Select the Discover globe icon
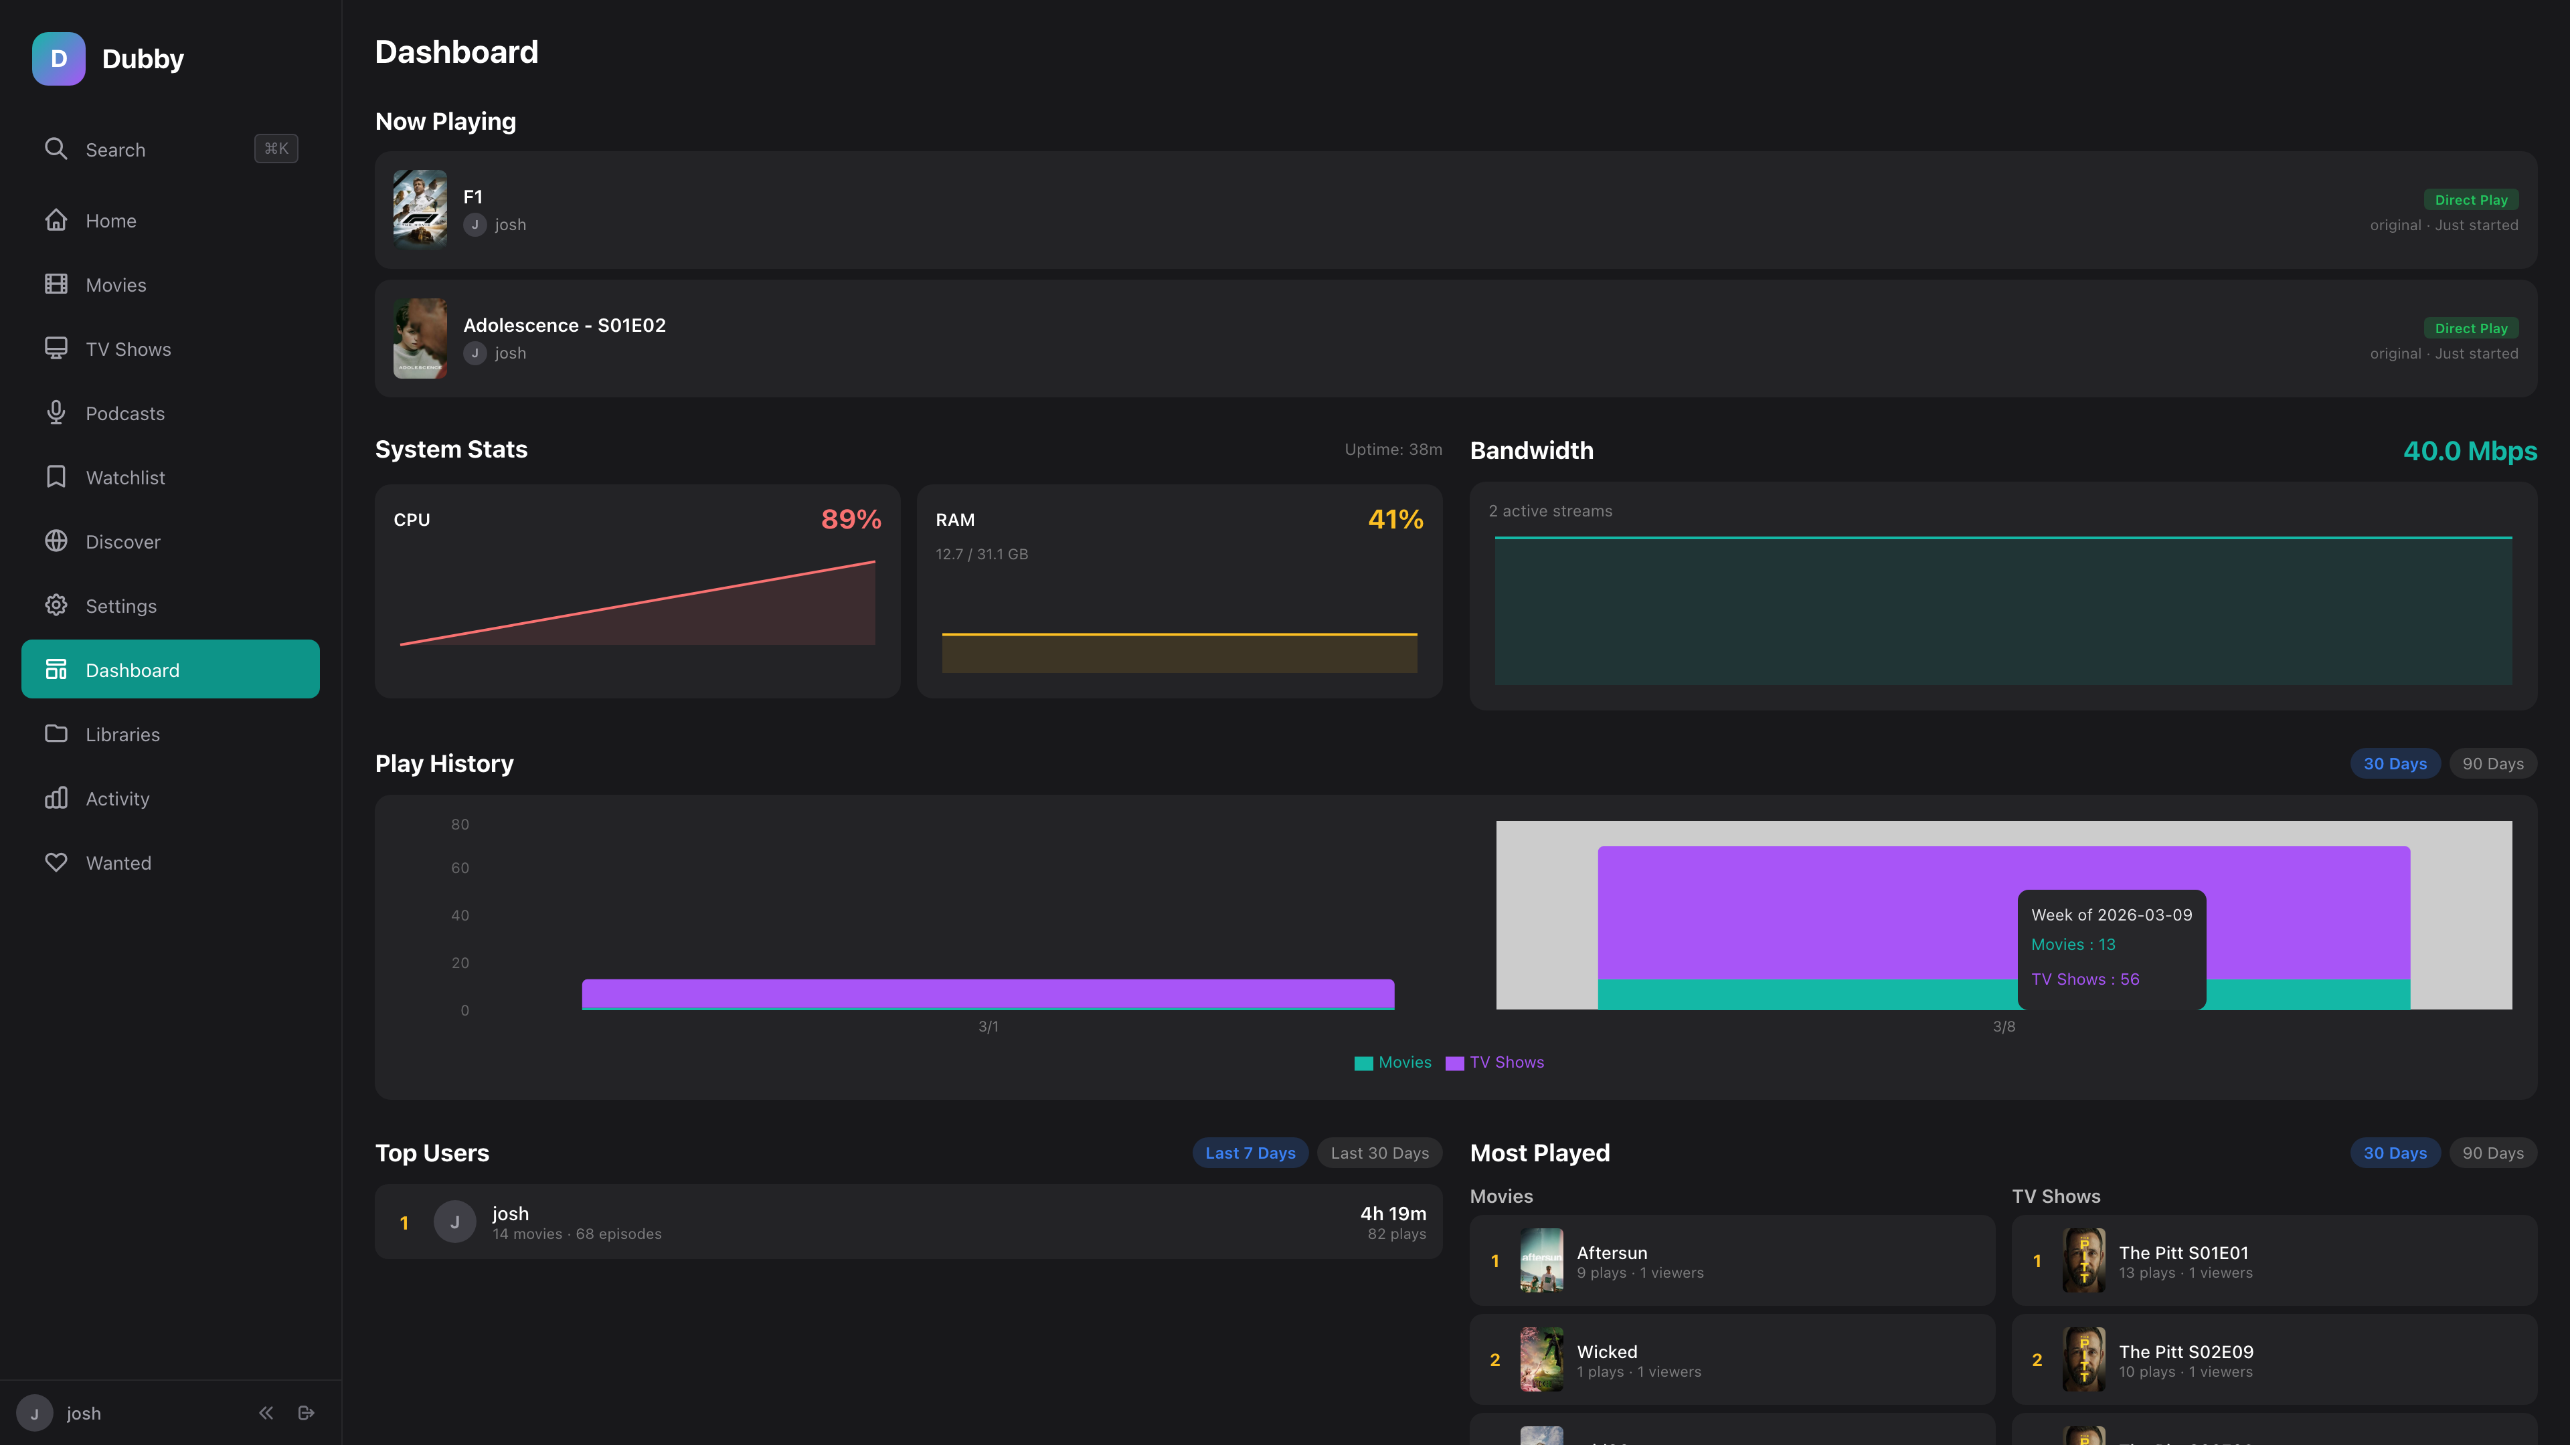2570x1445 pixels. pyautogui.click(x=56, y=541)
